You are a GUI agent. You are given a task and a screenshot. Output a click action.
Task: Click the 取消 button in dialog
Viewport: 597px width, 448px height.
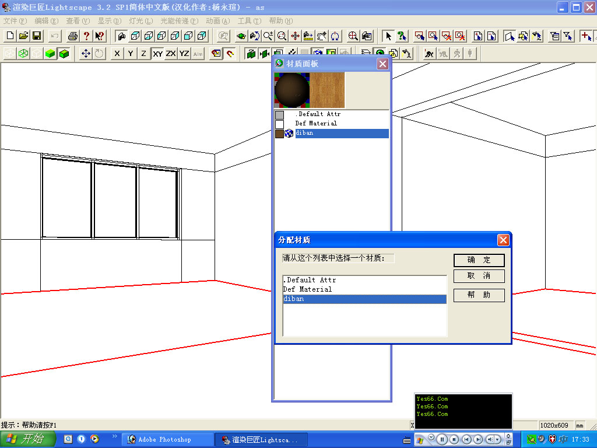[x=479, y=276]
